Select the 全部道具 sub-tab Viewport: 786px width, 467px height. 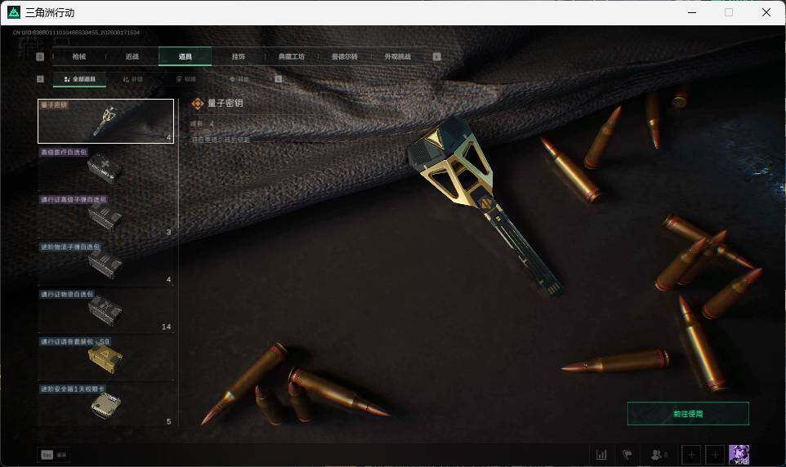pyautogui.click(x=80, y=79)
